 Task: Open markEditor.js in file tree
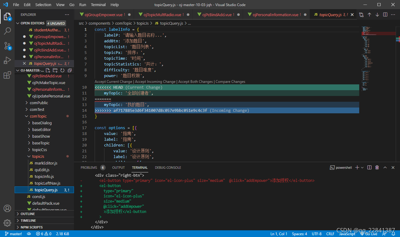(x=46, y=163)
